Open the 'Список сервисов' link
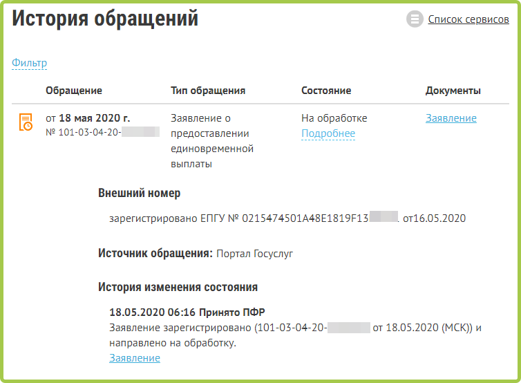The width and height of the screenshot is (521, 383). click(x=468, y=19)
